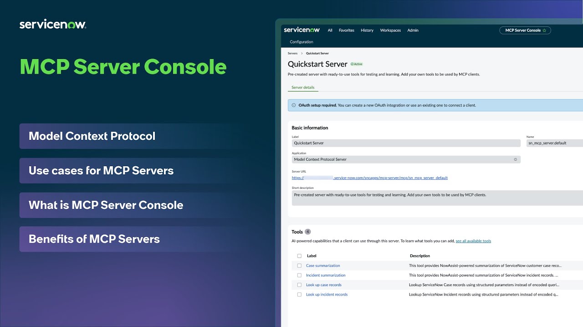Click the Quickstart Server label input field
The height and width of the screenshot is (327, 583).
click(405, 143)
